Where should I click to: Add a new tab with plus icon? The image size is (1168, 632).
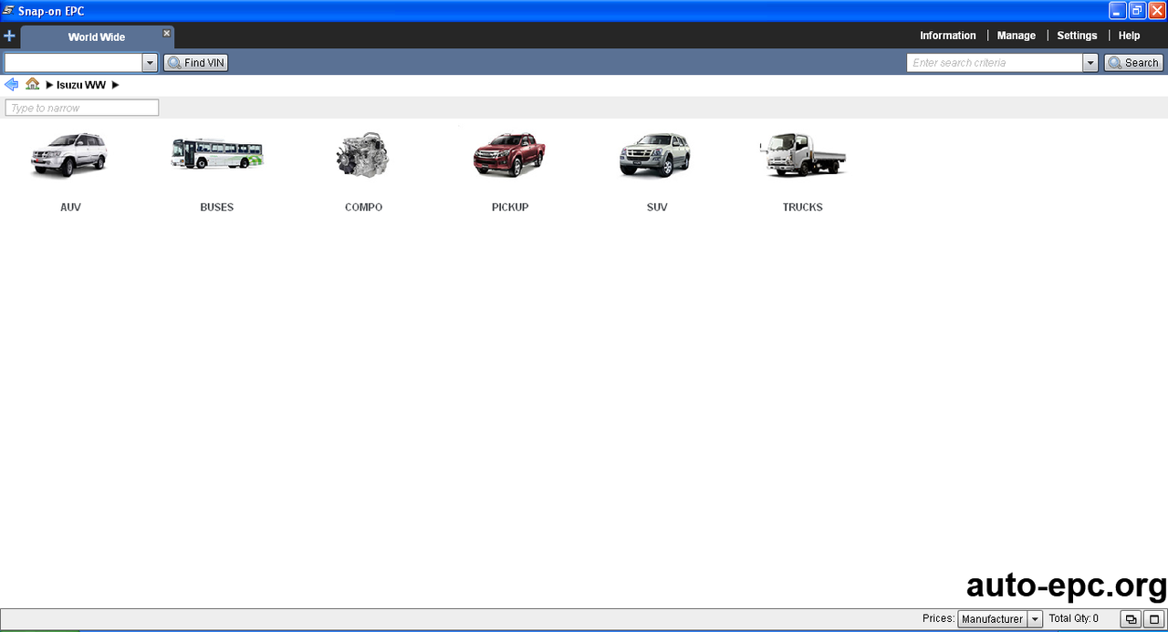click(x=9, y=36)
